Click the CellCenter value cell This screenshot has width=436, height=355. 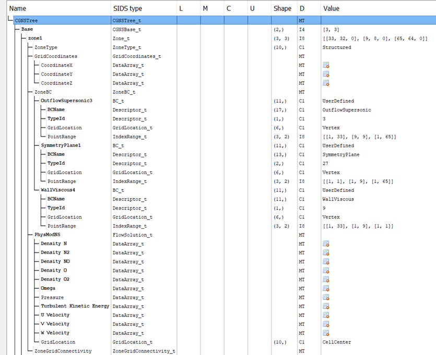(337, 342)
